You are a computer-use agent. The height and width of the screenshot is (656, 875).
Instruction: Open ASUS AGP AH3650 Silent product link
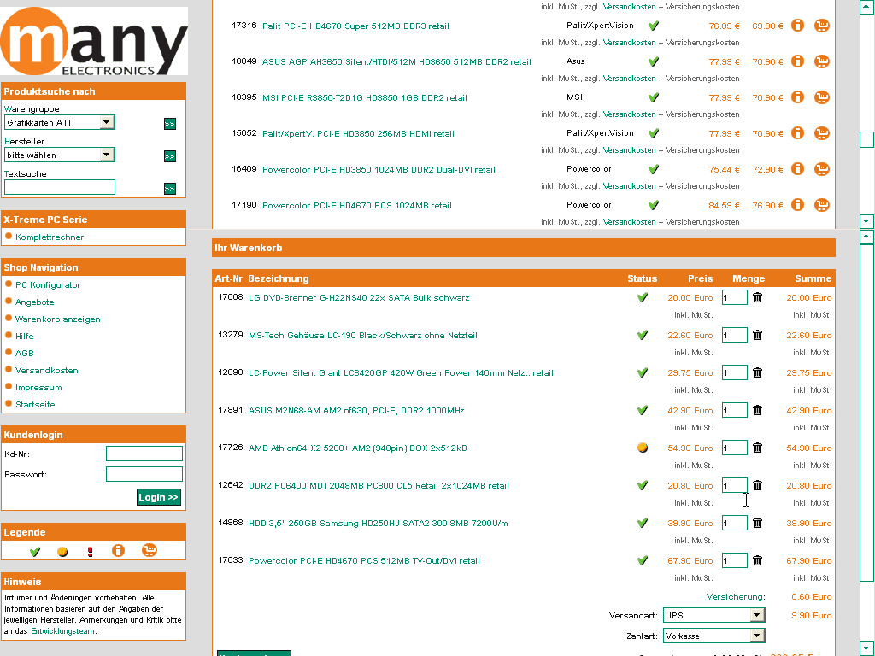(396, 61)
